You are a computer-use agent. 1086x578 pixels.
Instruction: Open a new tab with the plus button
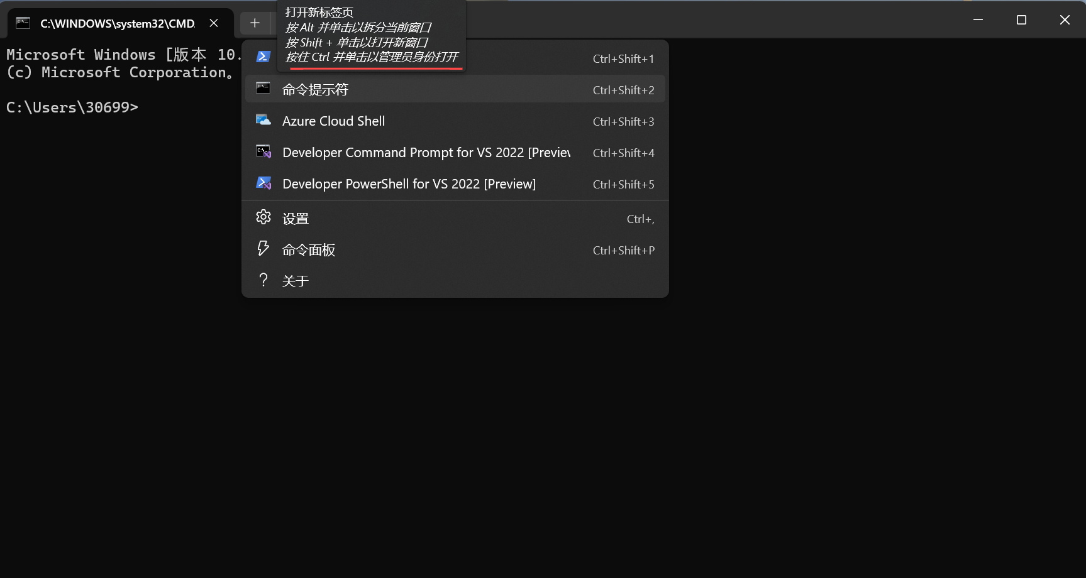click(x=255, y=23)
